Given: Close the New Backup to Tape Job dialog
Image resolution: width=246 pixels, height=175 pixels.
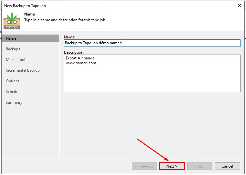Looking at the screenshot, I should point(239,5).
